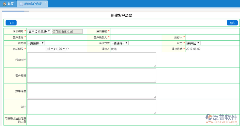Open the 洽谈方式 dropdown
The width and height of the screenshot is (240, 126).
120,43
